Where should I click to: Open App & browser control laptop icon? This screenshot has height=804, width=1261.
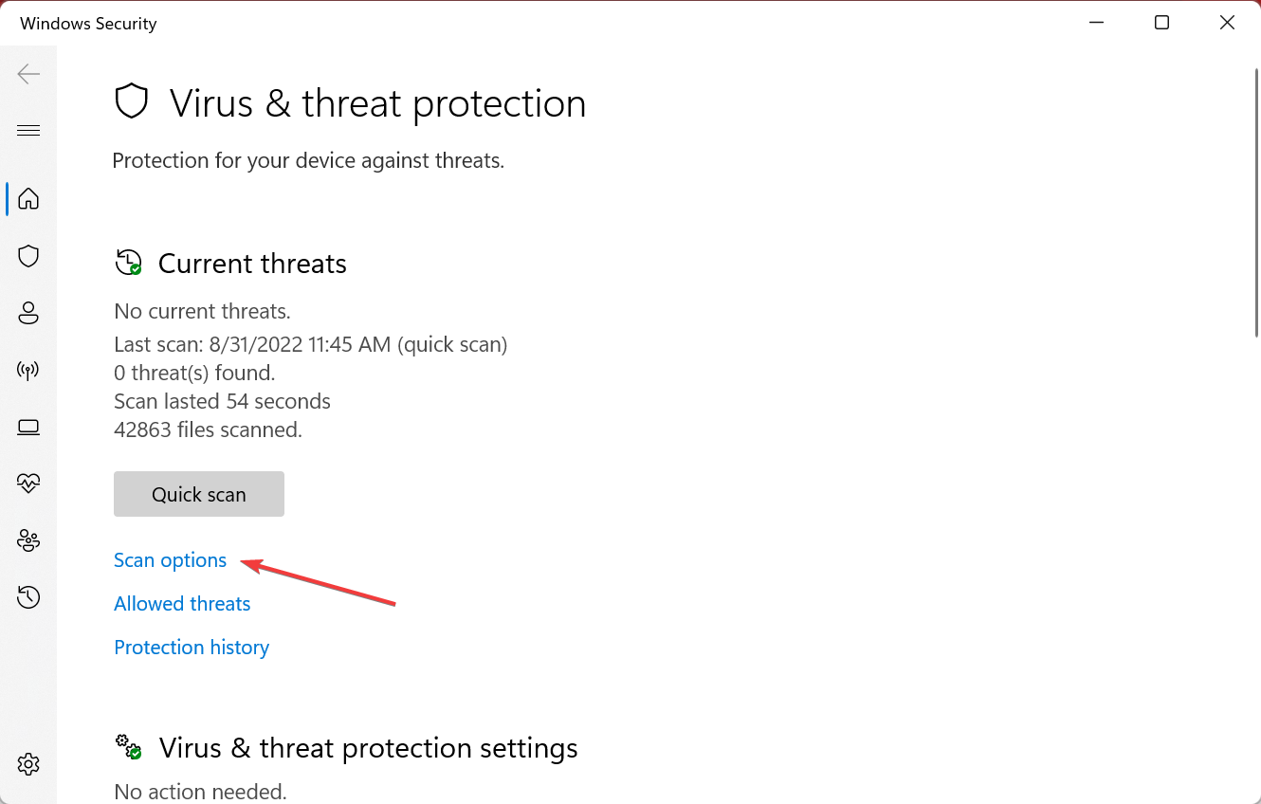coord(28,427)
